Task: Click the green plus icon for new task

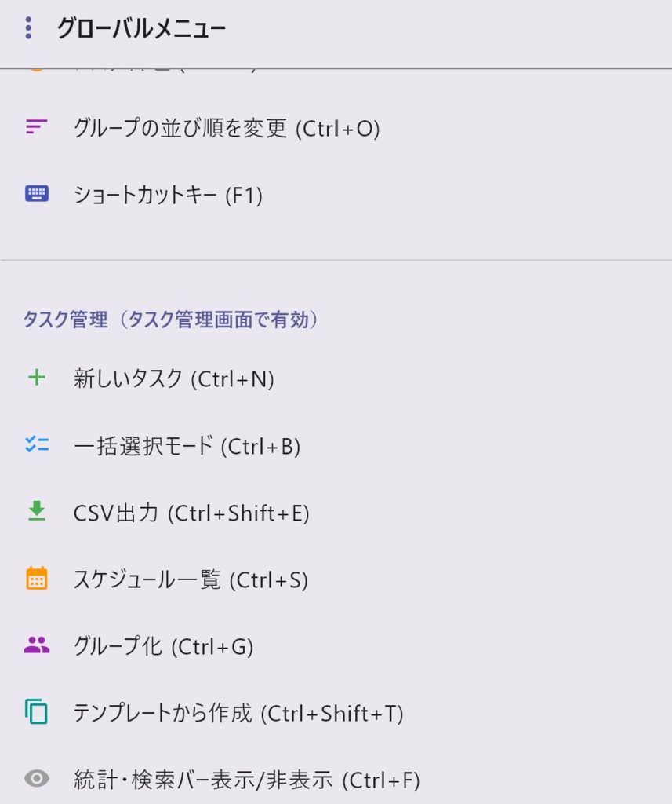Action: click(35, 378)
